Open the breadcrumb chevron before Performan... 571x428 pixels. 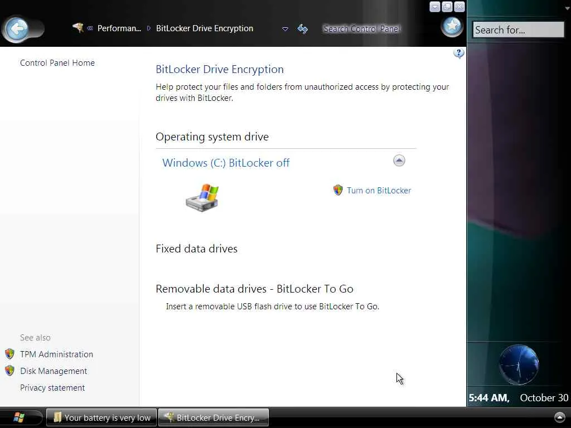pyautogui.click(x=90, y=28)
